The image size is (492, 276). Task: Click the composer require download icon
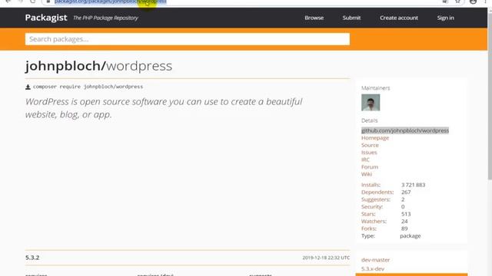click(28, 87)
